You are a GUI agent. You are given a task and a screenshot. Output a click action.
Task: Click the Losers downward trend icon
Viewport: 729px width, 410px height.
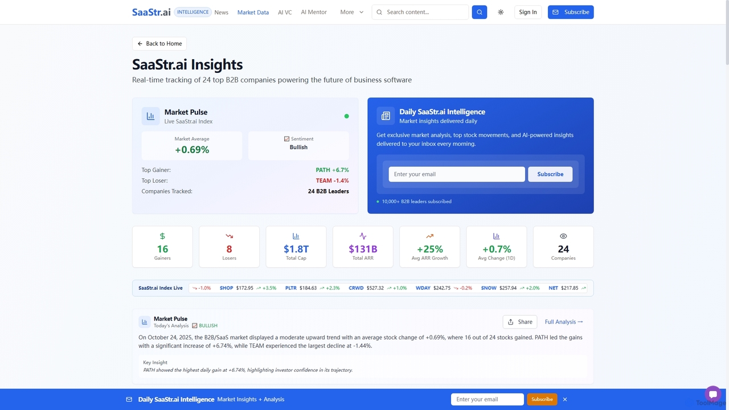229,236
